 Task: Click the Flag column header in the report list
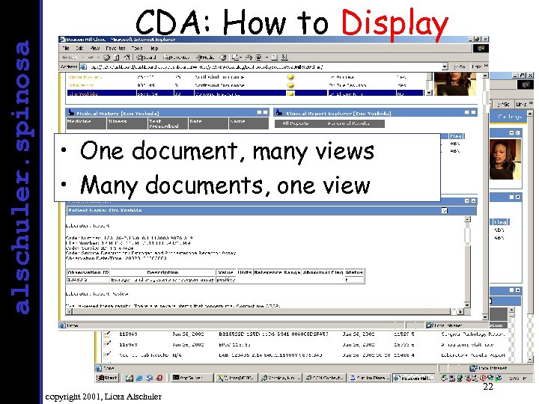pyautogui.click(x=456, y=136)
